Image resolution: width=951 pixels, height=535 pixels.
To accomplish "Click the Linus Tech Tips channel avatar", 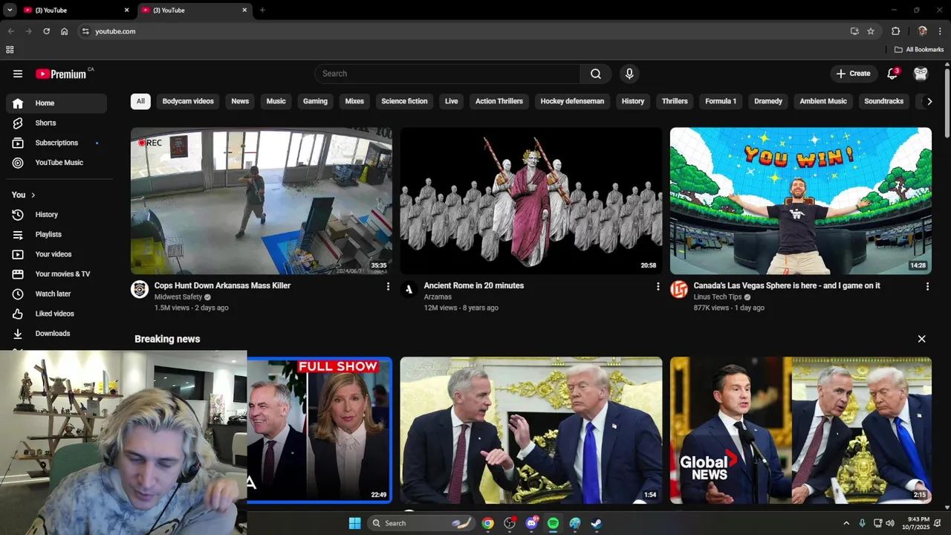I will point(679,289).
